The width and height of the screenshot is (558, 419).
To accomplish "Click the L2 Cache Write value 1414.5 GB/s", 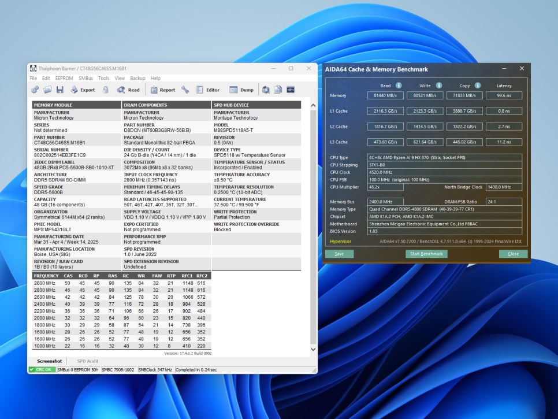I will [x=425, y=127].
